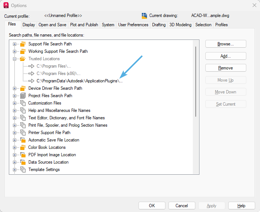260x212 pixels.
Task: Expand the Text Editor, Dictionary, and Font File Names node
Action: (x=15, y=118)
